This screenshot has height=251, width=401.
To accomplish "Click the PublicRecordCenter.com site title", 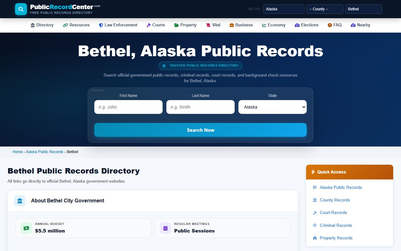I will 65,7.
